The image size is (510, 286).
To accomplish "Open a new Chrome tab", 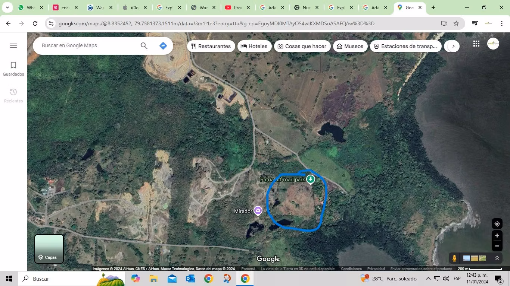I will tap(433, 7).
